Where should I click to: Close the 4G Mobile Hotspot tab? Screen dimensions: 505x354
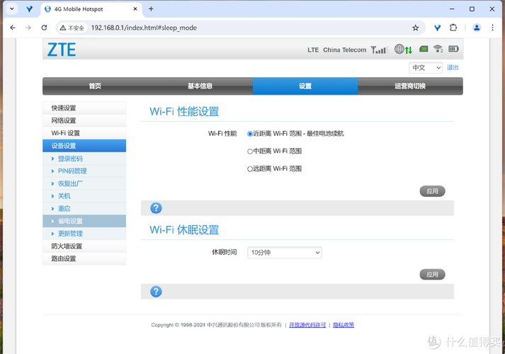click(135, 9)
